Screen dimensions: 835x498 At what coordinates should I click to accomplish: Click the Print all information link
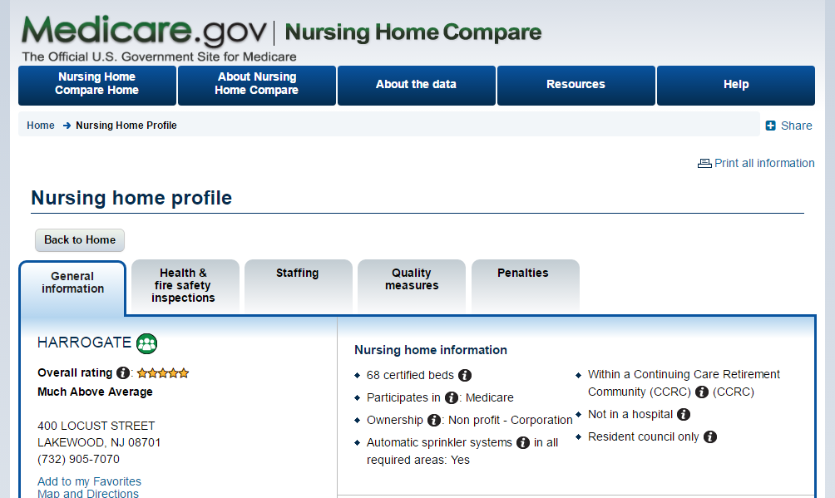763,163
